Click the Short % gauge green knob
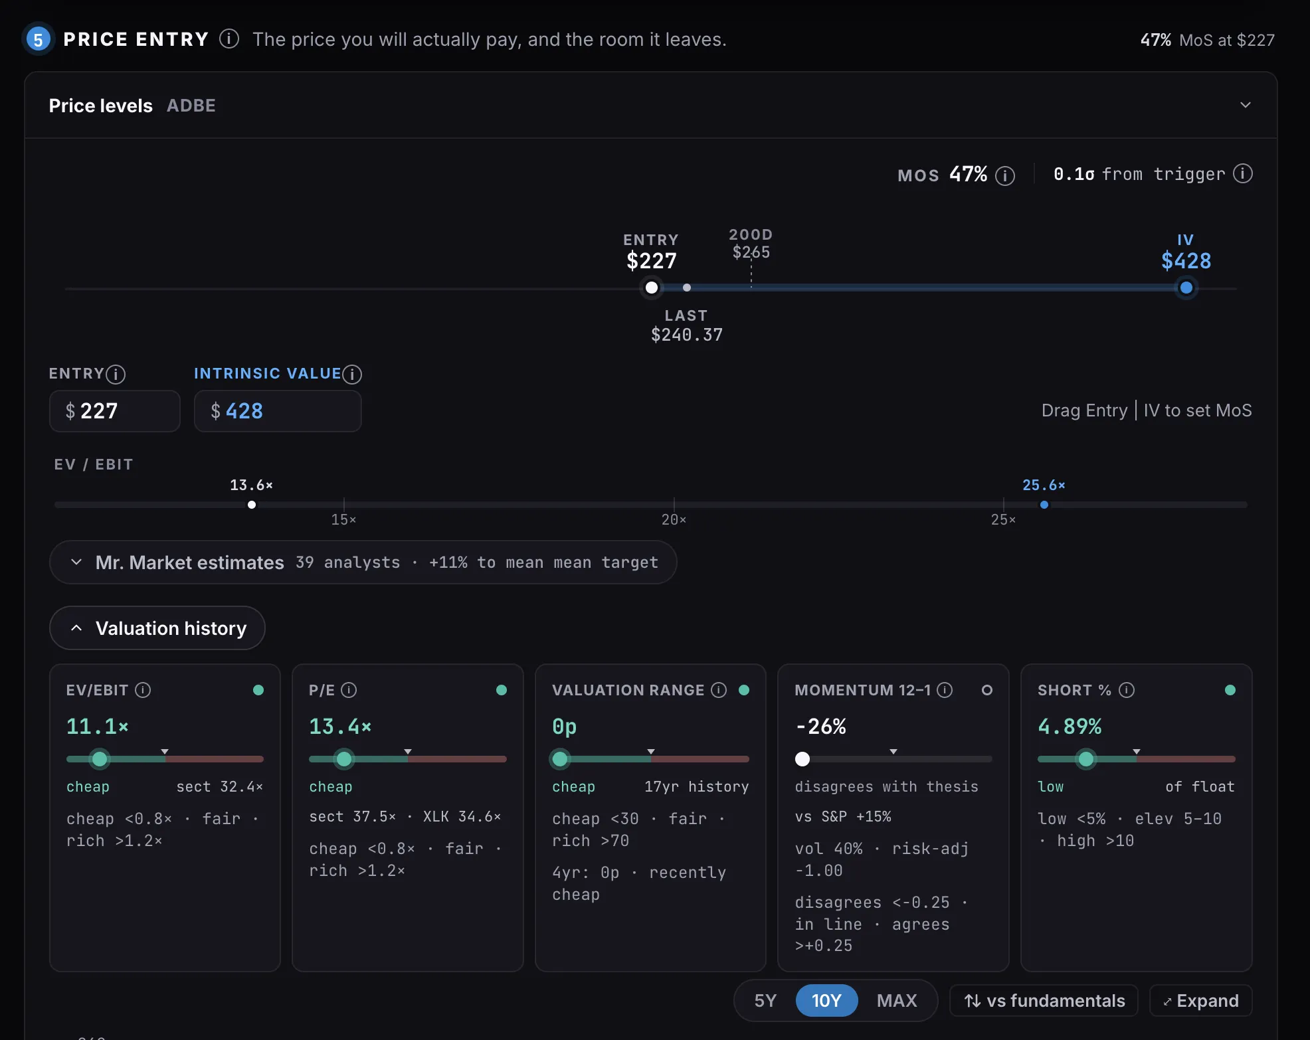The height and width of the screenshot is (1040, 1310). pyautogui.click(x=1086, y=759)
